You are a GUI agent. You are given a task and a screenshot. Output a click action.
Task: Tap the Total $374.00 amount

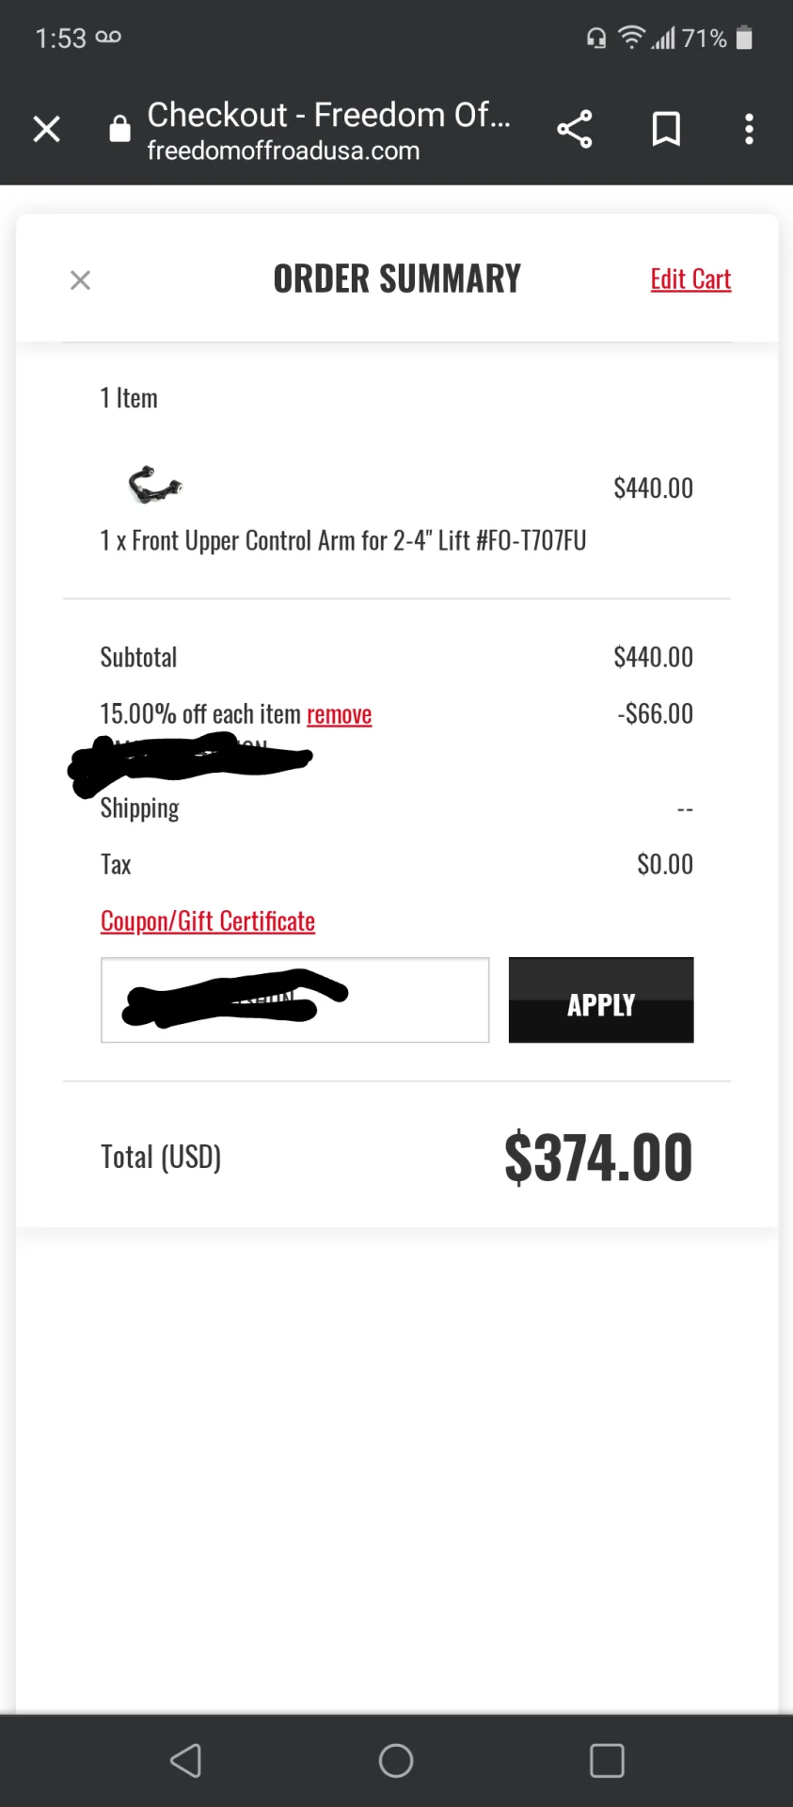(x=598, y=1157)
